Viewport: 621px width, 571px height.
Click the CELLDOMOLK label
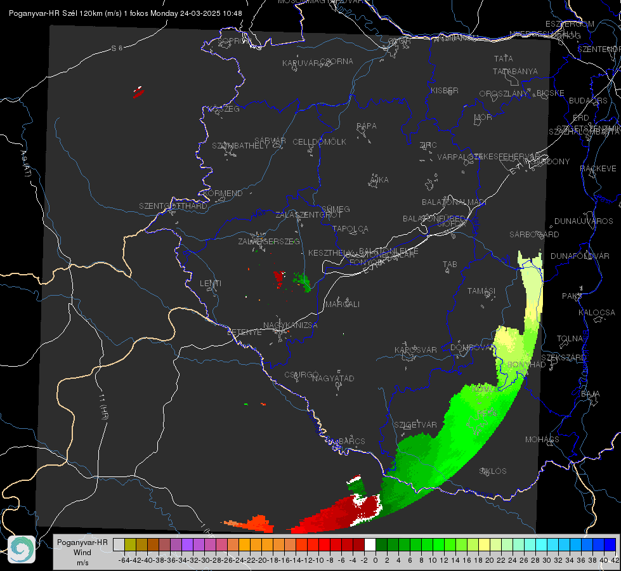click(x=319, y=142)
